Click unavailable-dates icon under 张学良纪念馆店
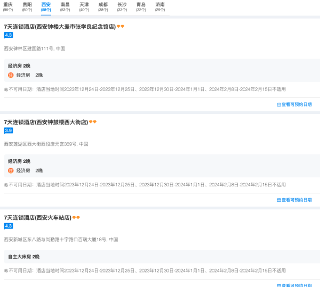The height and width of the screenshot is (287, 320). (6, 89)
